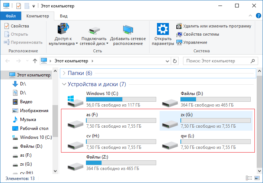Screen dimensions: 263x183
Task: Click D:\ with the download arrow icon
Action: pyautogui.click(x=19, y=84)
